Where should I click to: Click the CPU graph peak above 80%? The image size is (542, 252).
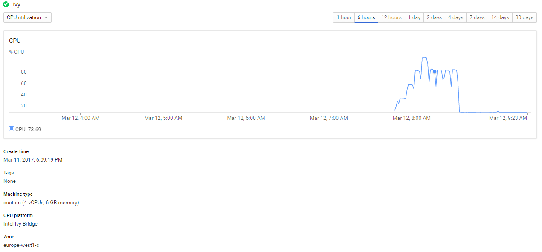[x=424, y=58]
